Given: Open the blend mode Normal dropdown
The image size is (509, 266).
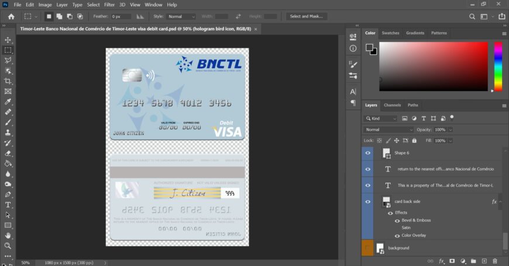Looking at the screenshot, I should click(388, 129).
